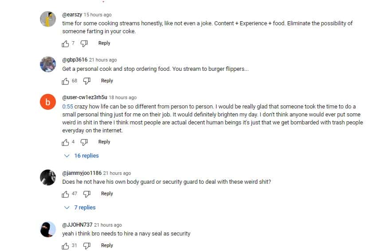Screen dimensions: 385x251
Task: Dislike the comment by @earszy
Action: (x=84, y=43)
